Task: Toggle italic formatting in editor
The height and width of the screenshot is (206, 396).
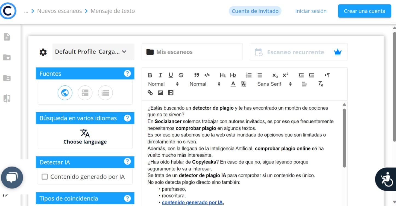Action: 160,75
